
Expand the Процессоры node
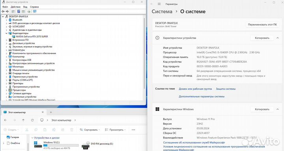point(7,90)
